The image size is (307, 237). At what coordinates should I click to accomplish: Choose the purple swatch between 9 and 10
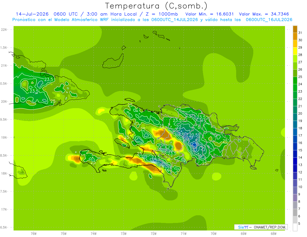point(295,190)
